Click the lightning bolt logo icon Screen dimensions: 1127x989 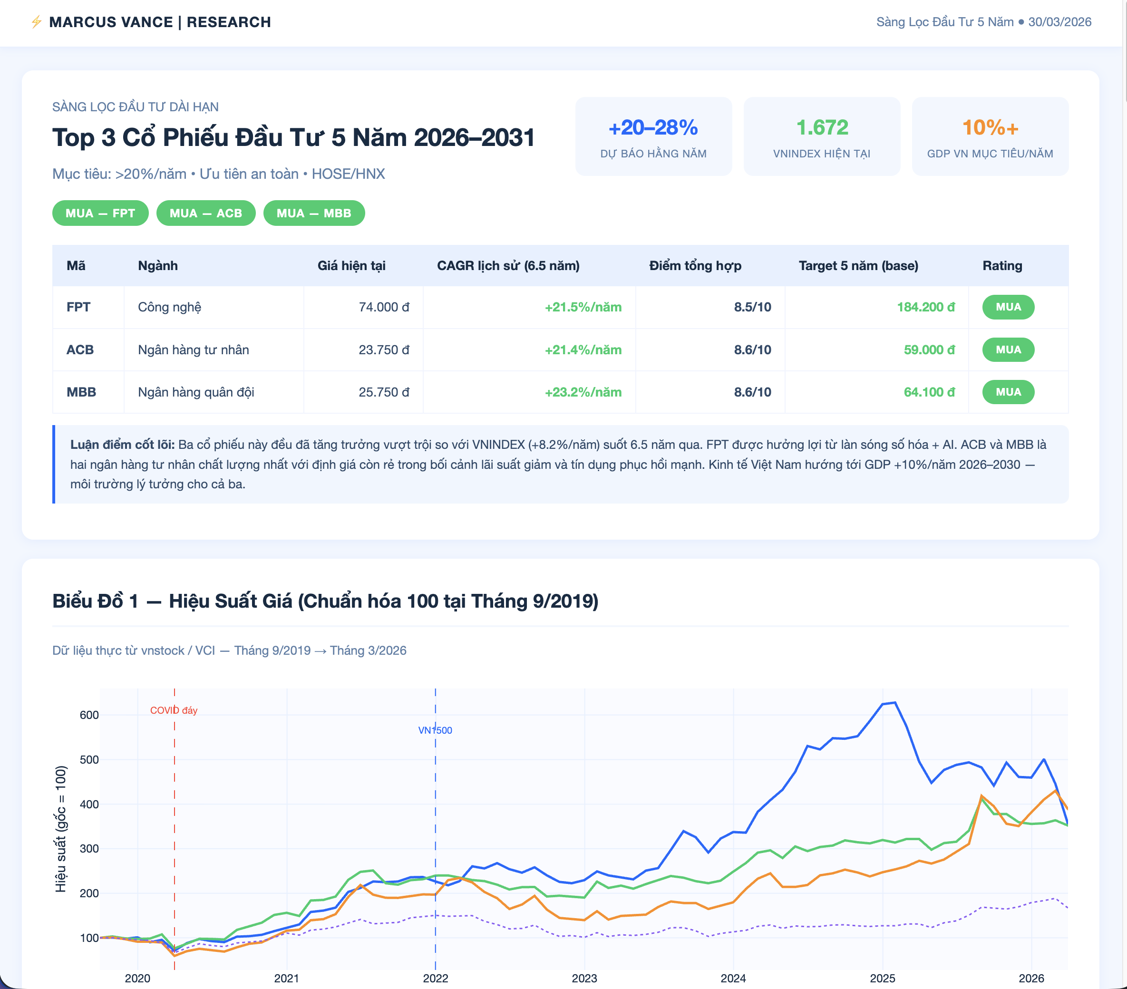point(37,22)
